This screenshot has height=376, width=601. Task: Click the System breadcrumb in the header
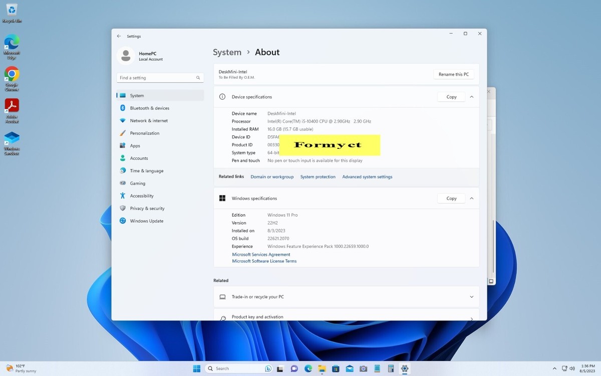[x=227, y=52]
